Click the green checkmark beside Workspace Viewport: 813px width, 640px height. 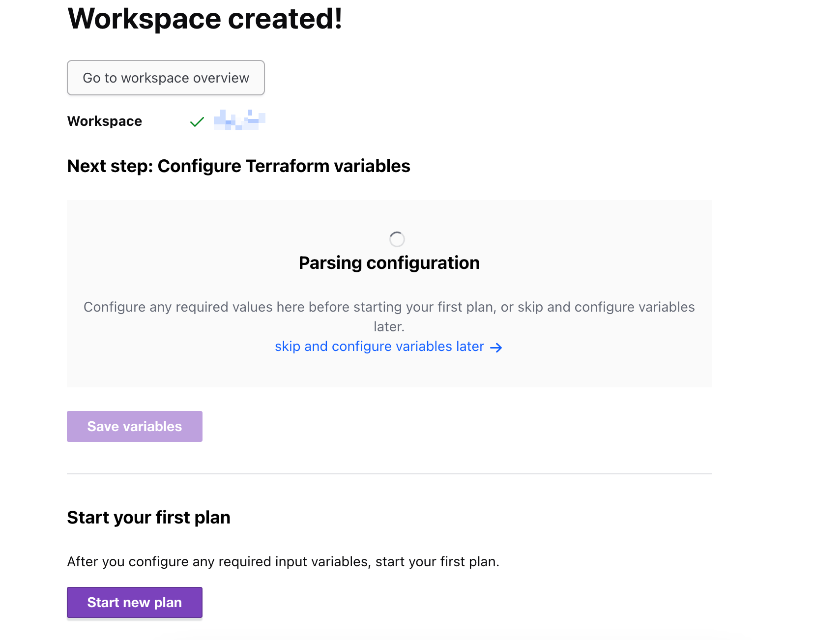(x=197, y=121)
